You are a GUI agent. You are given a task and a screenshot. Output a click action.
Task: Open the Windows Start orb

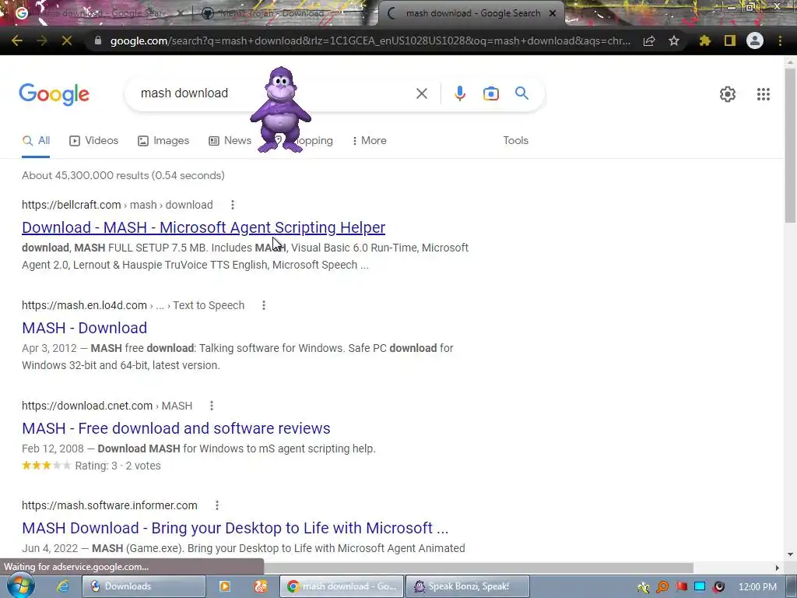pos(20,586)
